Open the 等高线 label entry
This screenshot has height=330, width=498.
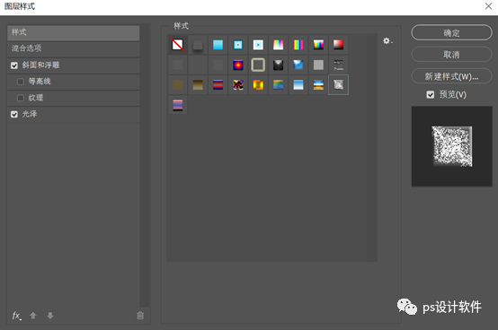click(x=40, y=82)
